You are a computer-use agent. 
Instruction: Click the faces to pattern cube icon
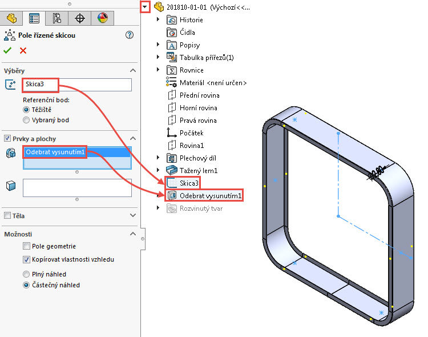coord(11,186)
